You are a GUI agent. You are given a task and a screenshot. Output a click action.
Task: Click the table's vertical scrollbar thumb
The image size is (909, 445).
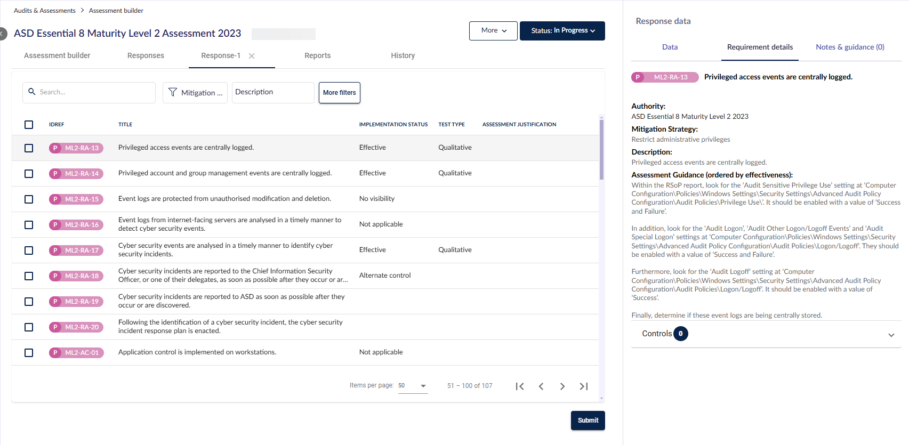pos(601,150)
